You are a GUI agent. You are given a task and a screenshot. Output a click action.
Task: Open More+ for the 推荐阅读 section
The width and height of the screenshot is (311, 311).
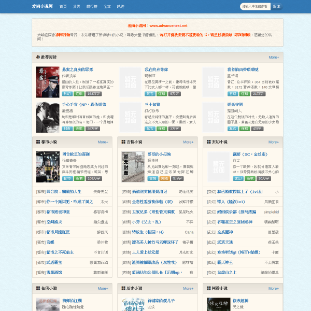pyautogui.click(x=274, y=58)
